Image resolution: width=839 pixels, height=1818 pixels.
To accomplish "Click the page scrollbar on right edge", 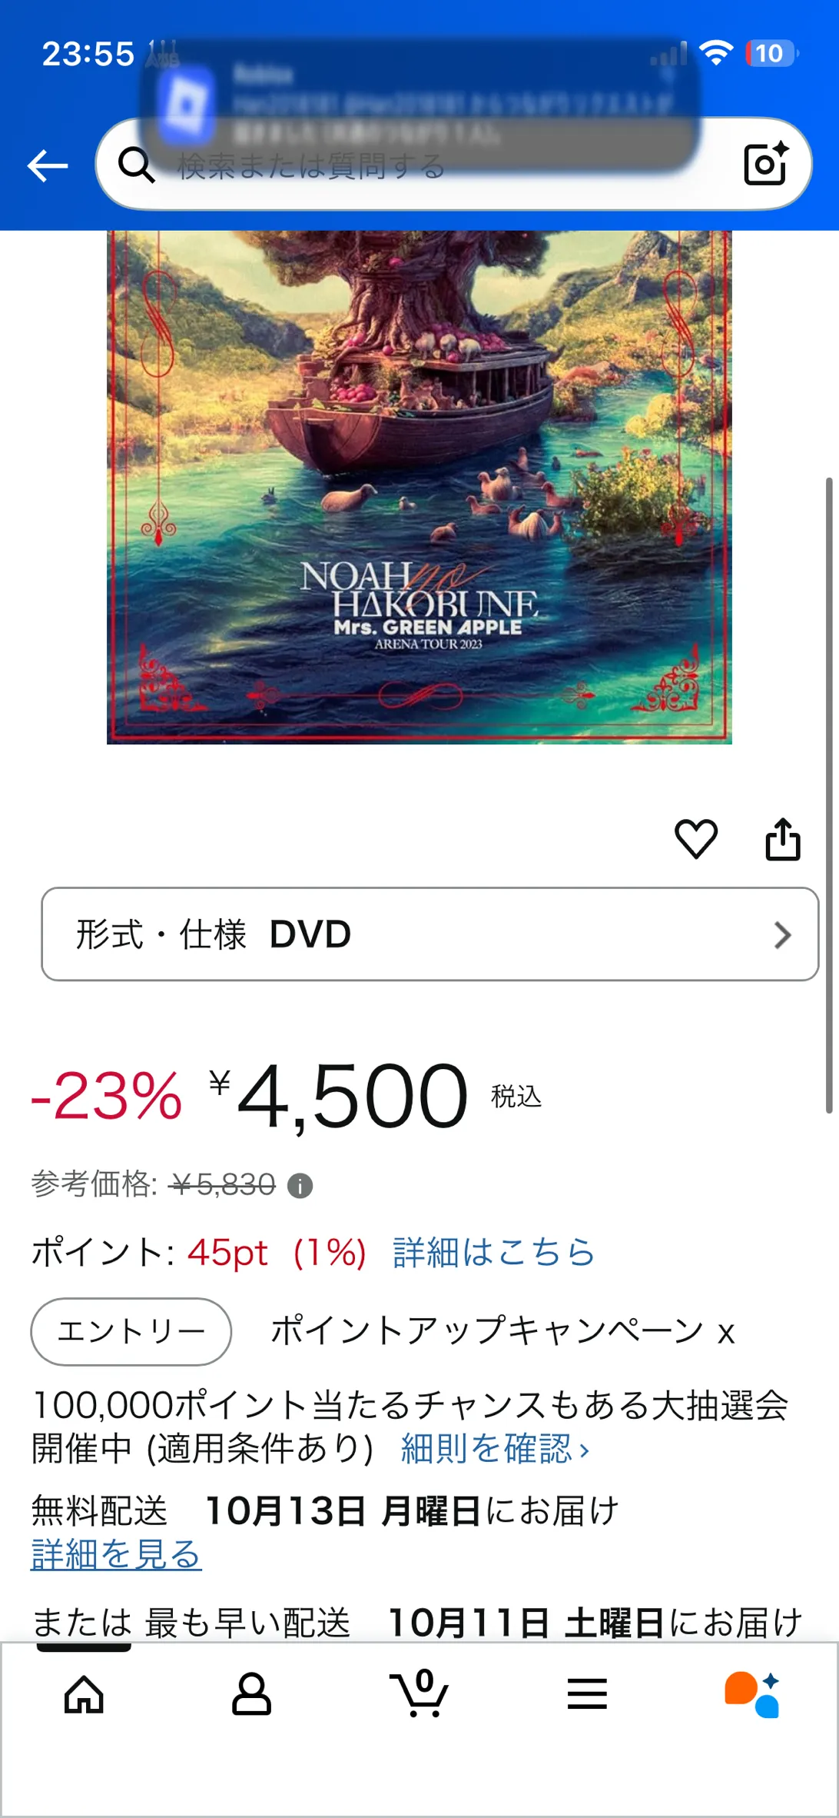I will (x=829, y=795).
